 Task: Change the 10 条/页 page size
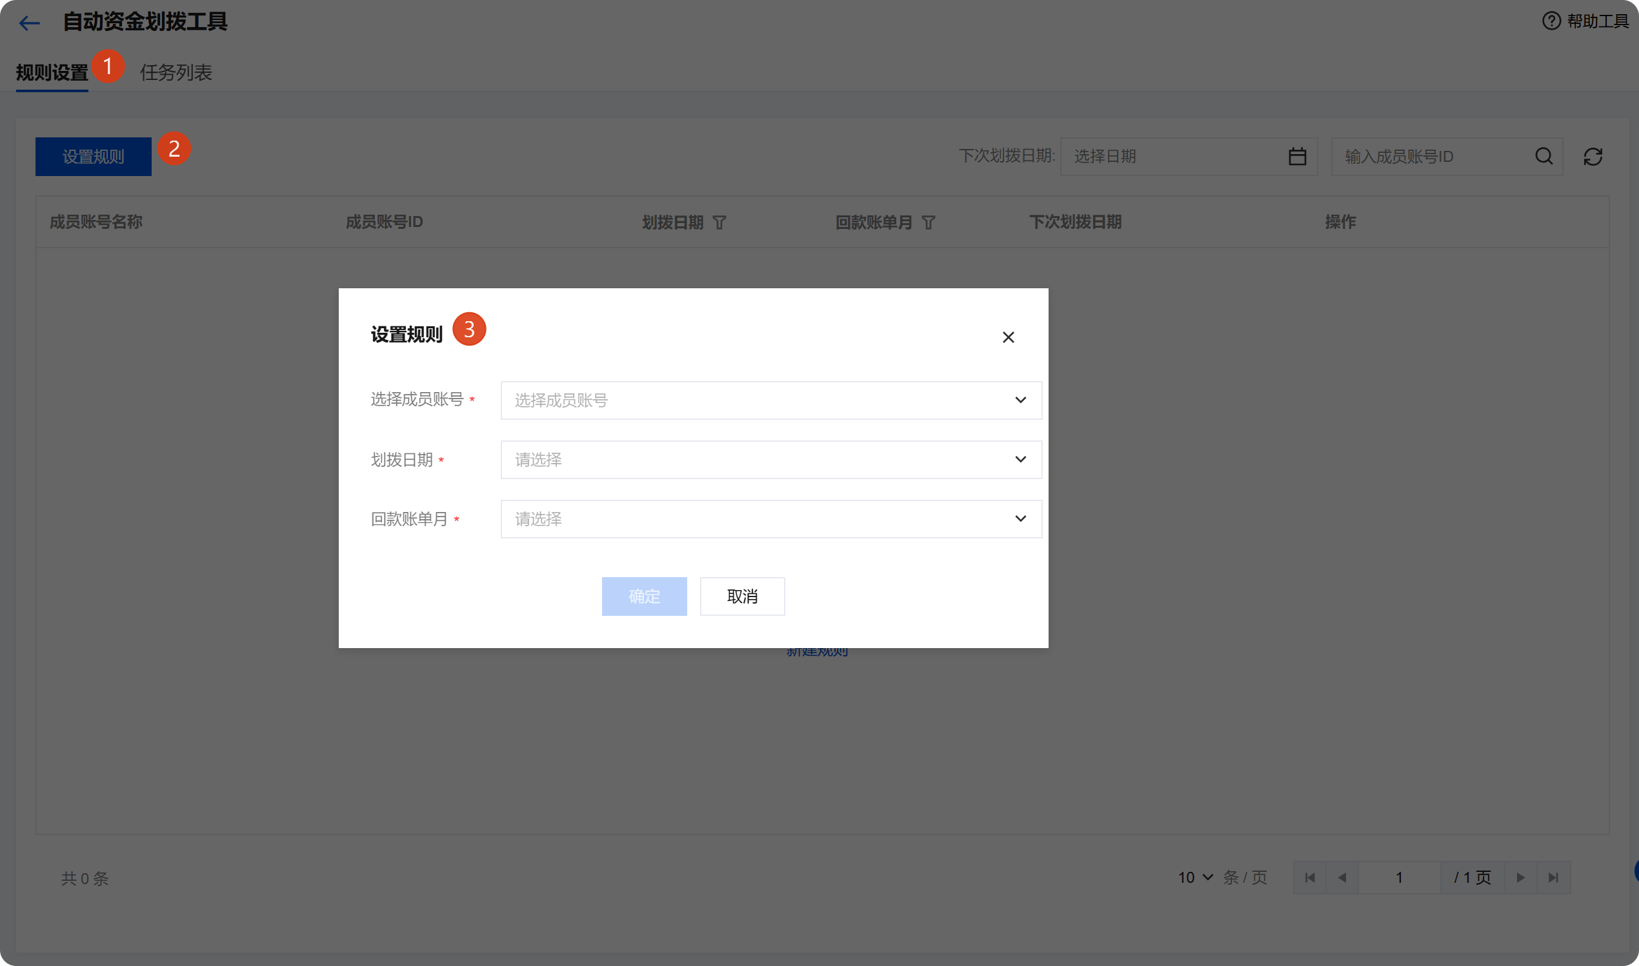pos(1196,878)
